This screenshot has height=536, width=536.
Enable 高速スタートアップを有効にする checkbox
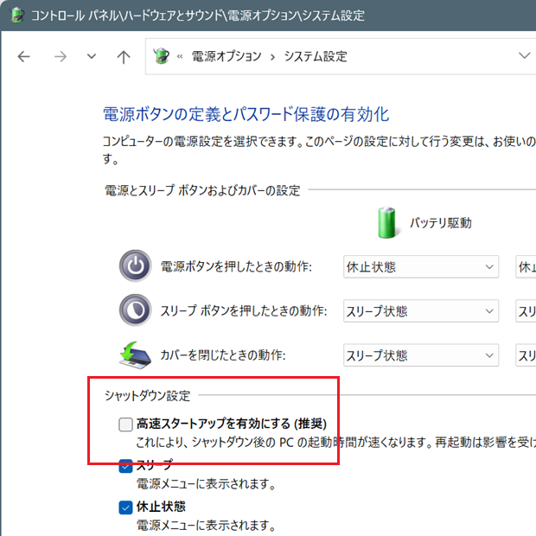click(x=126, y=424)
